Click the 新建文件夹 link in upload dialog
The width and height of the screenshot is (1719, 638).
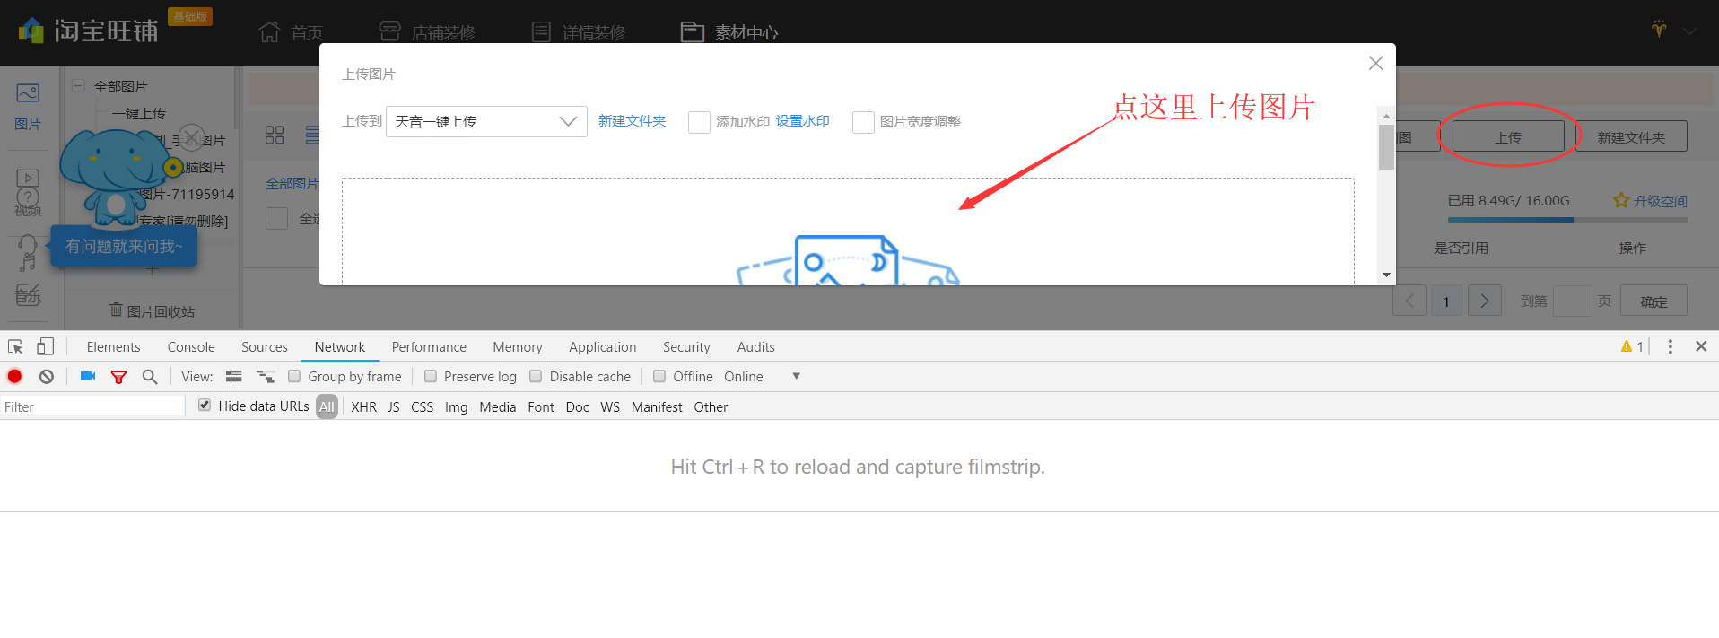click(632, 121)
